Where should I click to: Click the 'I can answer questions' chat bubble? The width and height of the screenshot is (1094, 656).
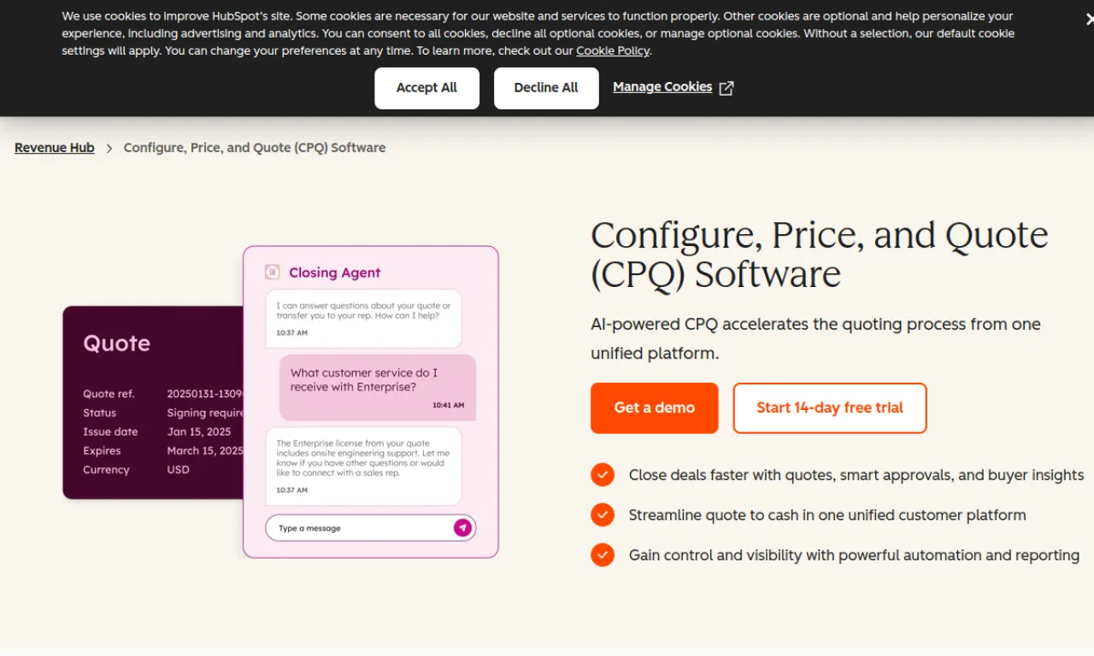coord(363,319)
